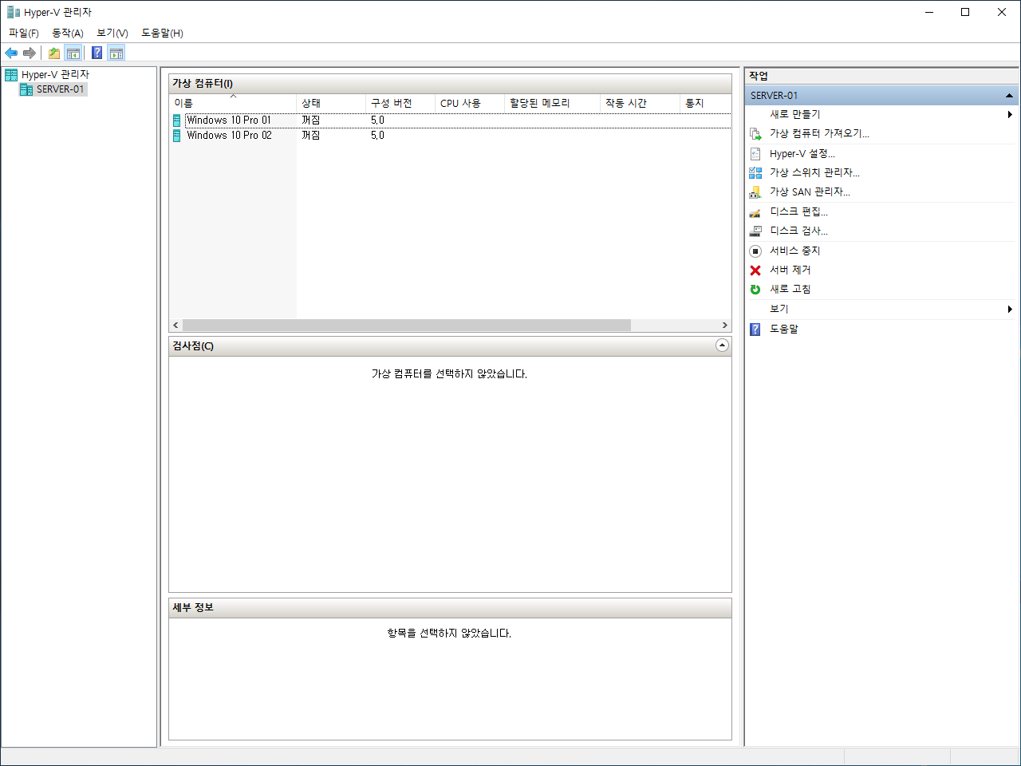The height and width of the screenshot is (766, 1021).
Task: Click the VM list horizontal scrollbar thumb
Action: tap(406, 326)
